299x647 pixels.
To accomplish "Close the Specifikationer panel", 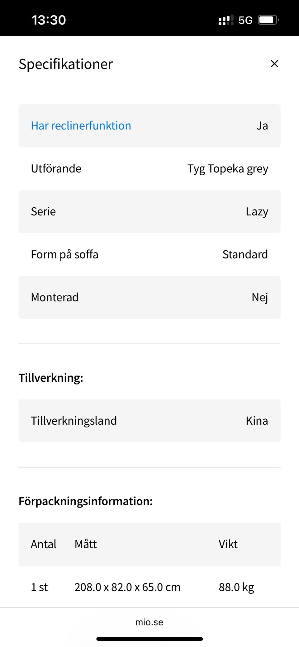I will click(x=274, y=64).
